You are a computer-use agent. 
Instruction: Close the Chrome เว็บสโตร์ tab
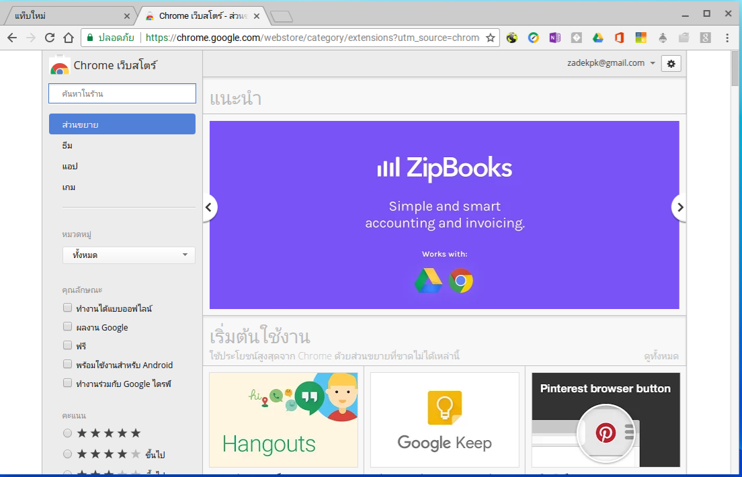tap(257, 16)
